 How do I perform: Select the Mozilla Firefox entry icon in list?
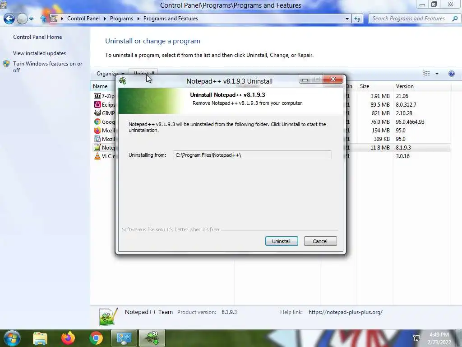point(97,130)
